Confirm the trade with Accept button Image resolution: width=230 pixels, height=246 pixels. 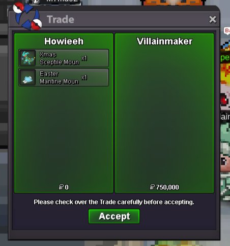[x=114, y=216]
